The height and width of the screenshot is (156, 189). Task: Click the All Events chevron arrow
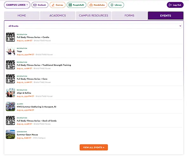(x=180, y=26)
